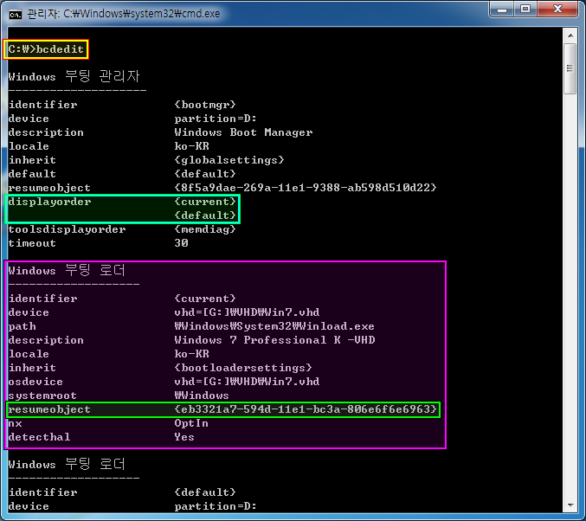Screen dimensions: 586x521
Task: Click the 'ko-KR' locale in boot manager
Action: pos(191,146)
